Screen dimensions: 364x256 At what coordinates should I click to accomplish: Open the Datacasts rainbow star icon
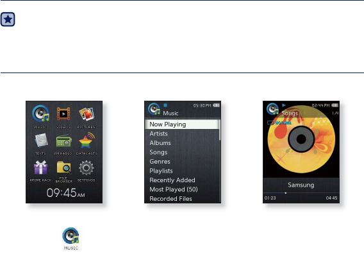point(87,141)
